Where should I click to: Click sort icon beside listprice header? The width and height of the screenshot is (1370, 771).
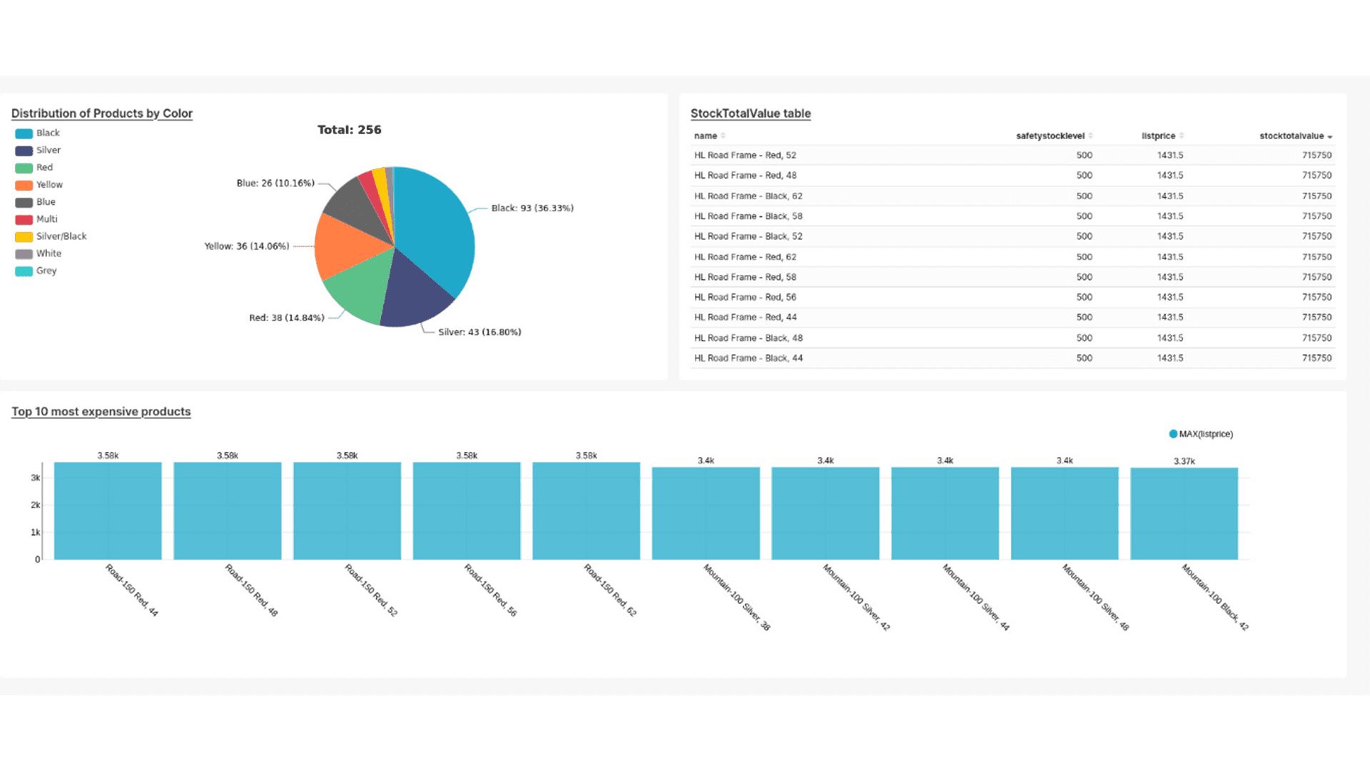[1182, 136]
